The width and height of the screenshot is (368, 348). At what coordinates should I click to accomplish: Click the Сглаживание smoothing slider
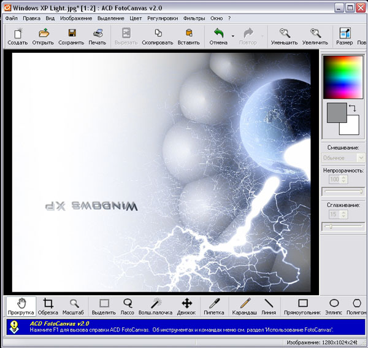(x=343, y=226)
